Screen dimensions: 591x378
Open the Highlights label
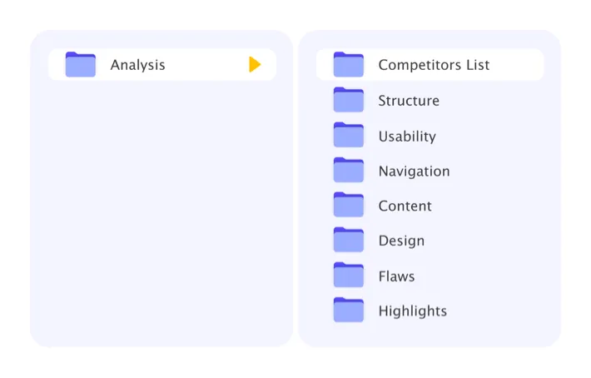413,311
